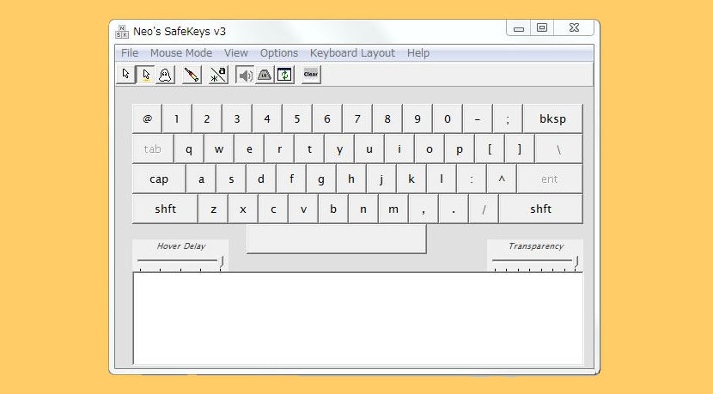Open the Options menu
The image size is (713, 394).
pos(278,53)
